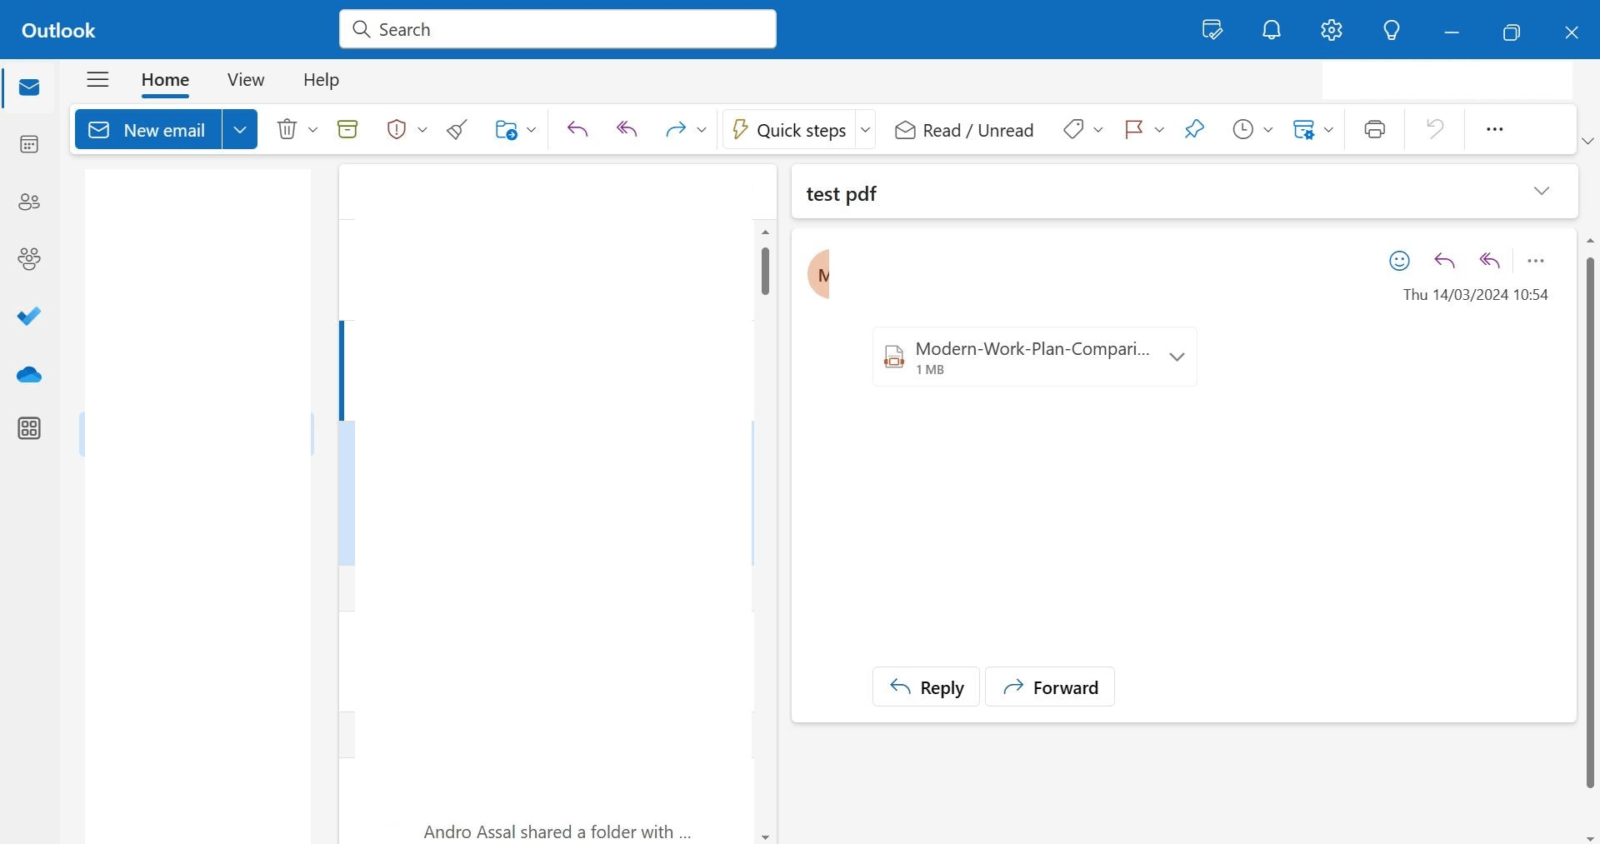Screen dimensions: 1600x844
Task: Print the test pdf email
Action: (x=1373, y=129)
